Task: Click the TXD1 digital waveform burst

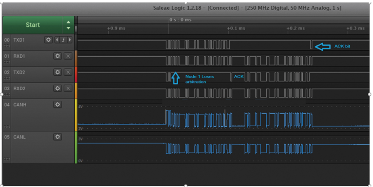Action: point(198,45)
